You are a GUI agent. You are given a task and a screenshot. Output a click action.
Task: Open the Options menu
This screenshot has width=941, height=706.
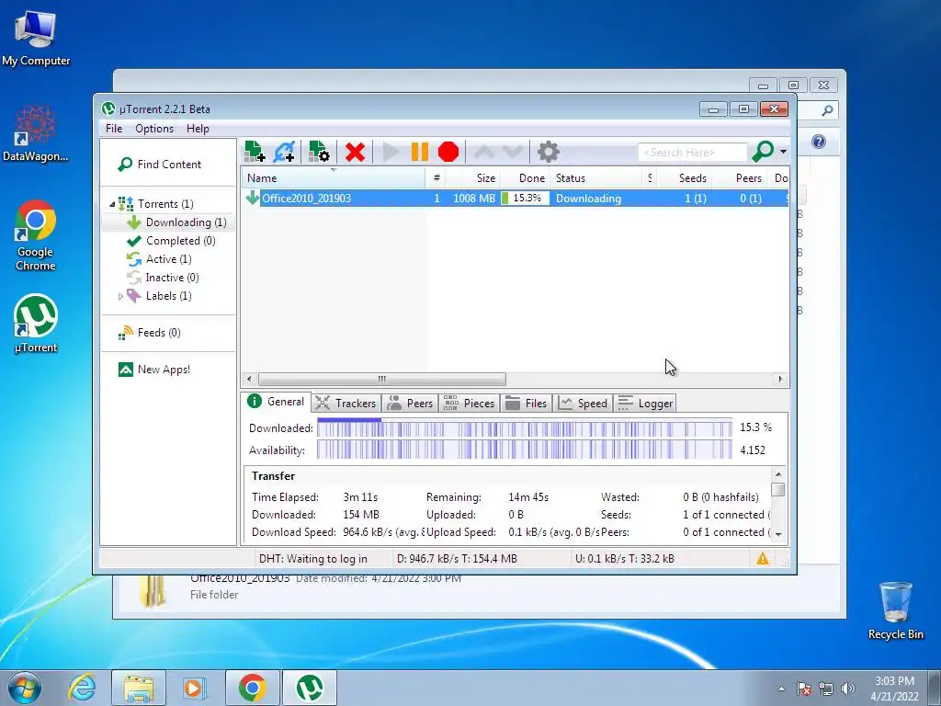pos(154,129)
